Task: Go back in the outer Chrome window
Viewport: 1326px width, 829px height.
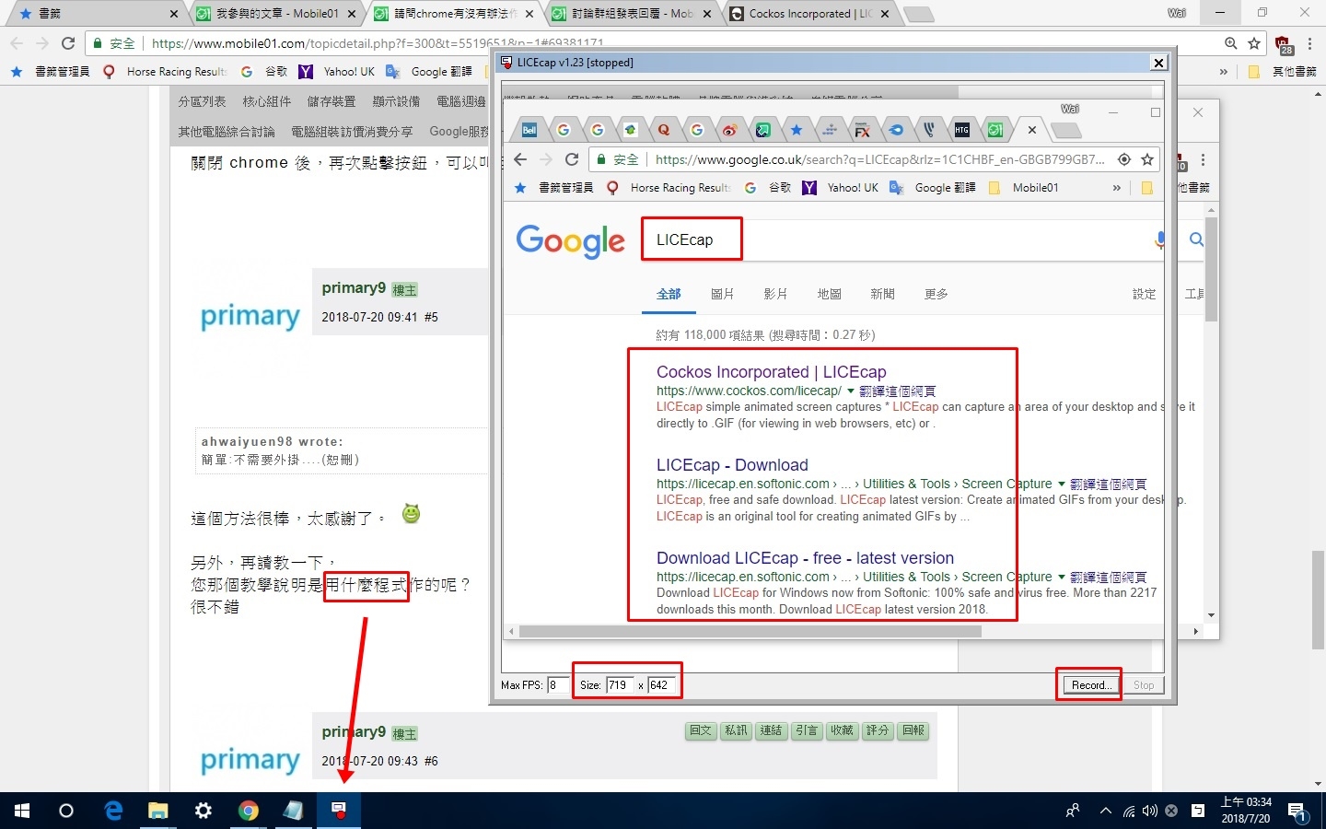Action: [17, 43]
